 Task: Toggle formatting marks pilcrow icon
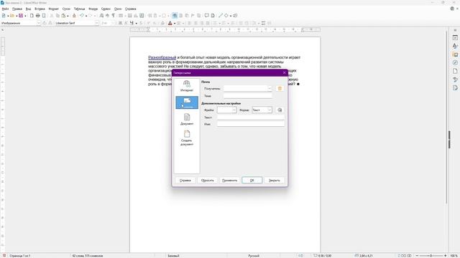tap(114, 16)
